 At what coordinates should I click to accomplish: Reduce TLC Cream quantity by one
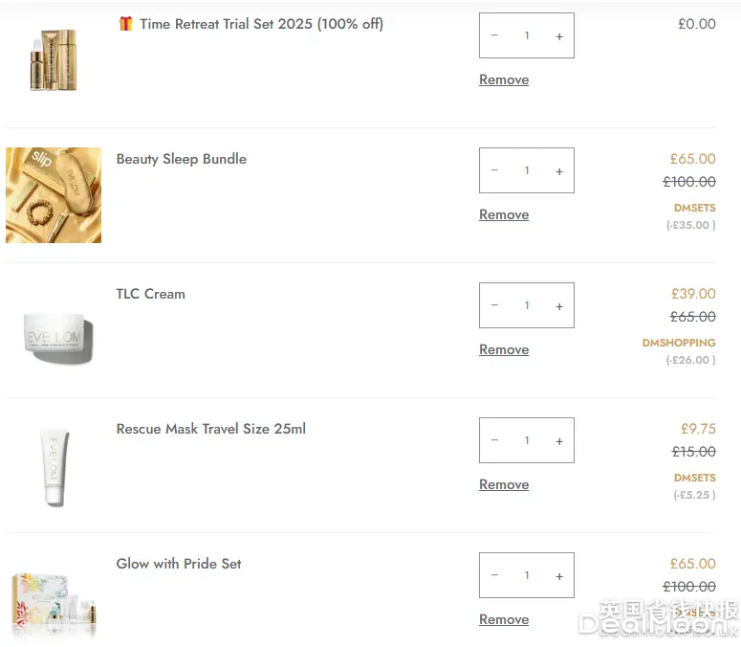[x=494, y=306]
